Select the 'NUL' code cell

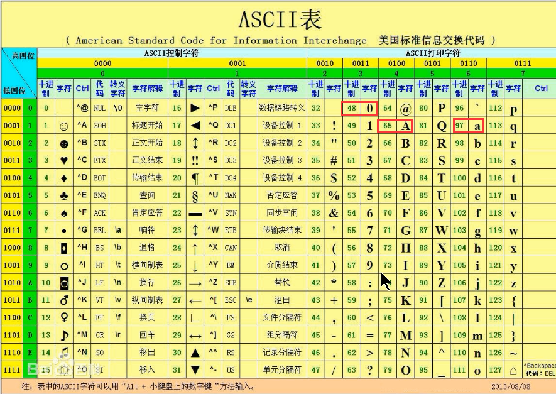[100, 108]
